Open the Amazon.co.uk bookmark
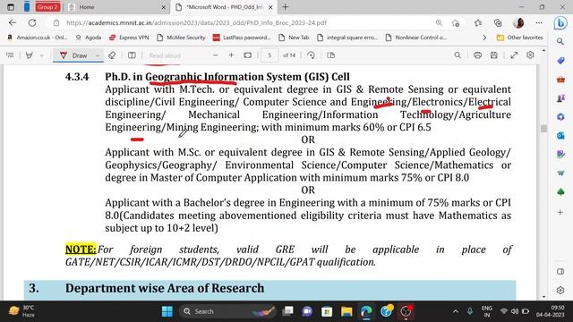Screen dimensions: 573x322 tap(37, 38)
